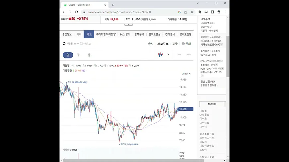Open the media control icon in toolbar

pyautogui.click(x=206, y=12)
